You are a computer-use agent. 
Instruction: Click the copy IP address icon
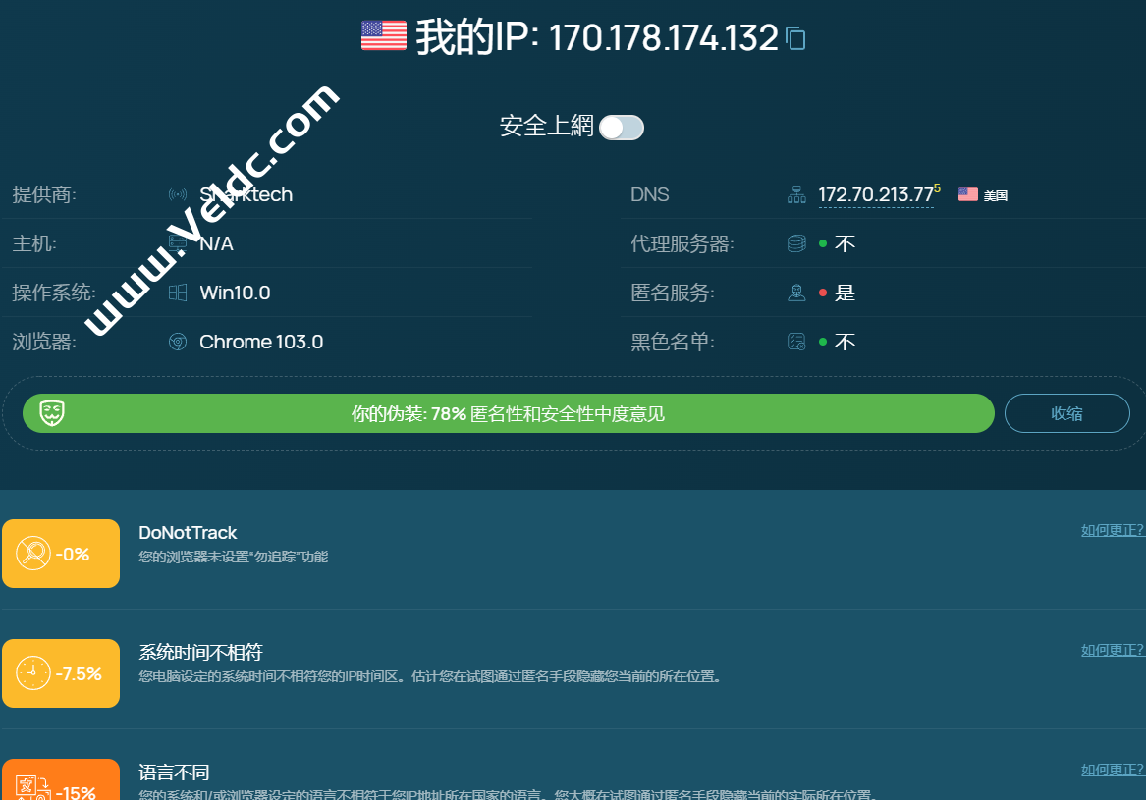point(796,38)
